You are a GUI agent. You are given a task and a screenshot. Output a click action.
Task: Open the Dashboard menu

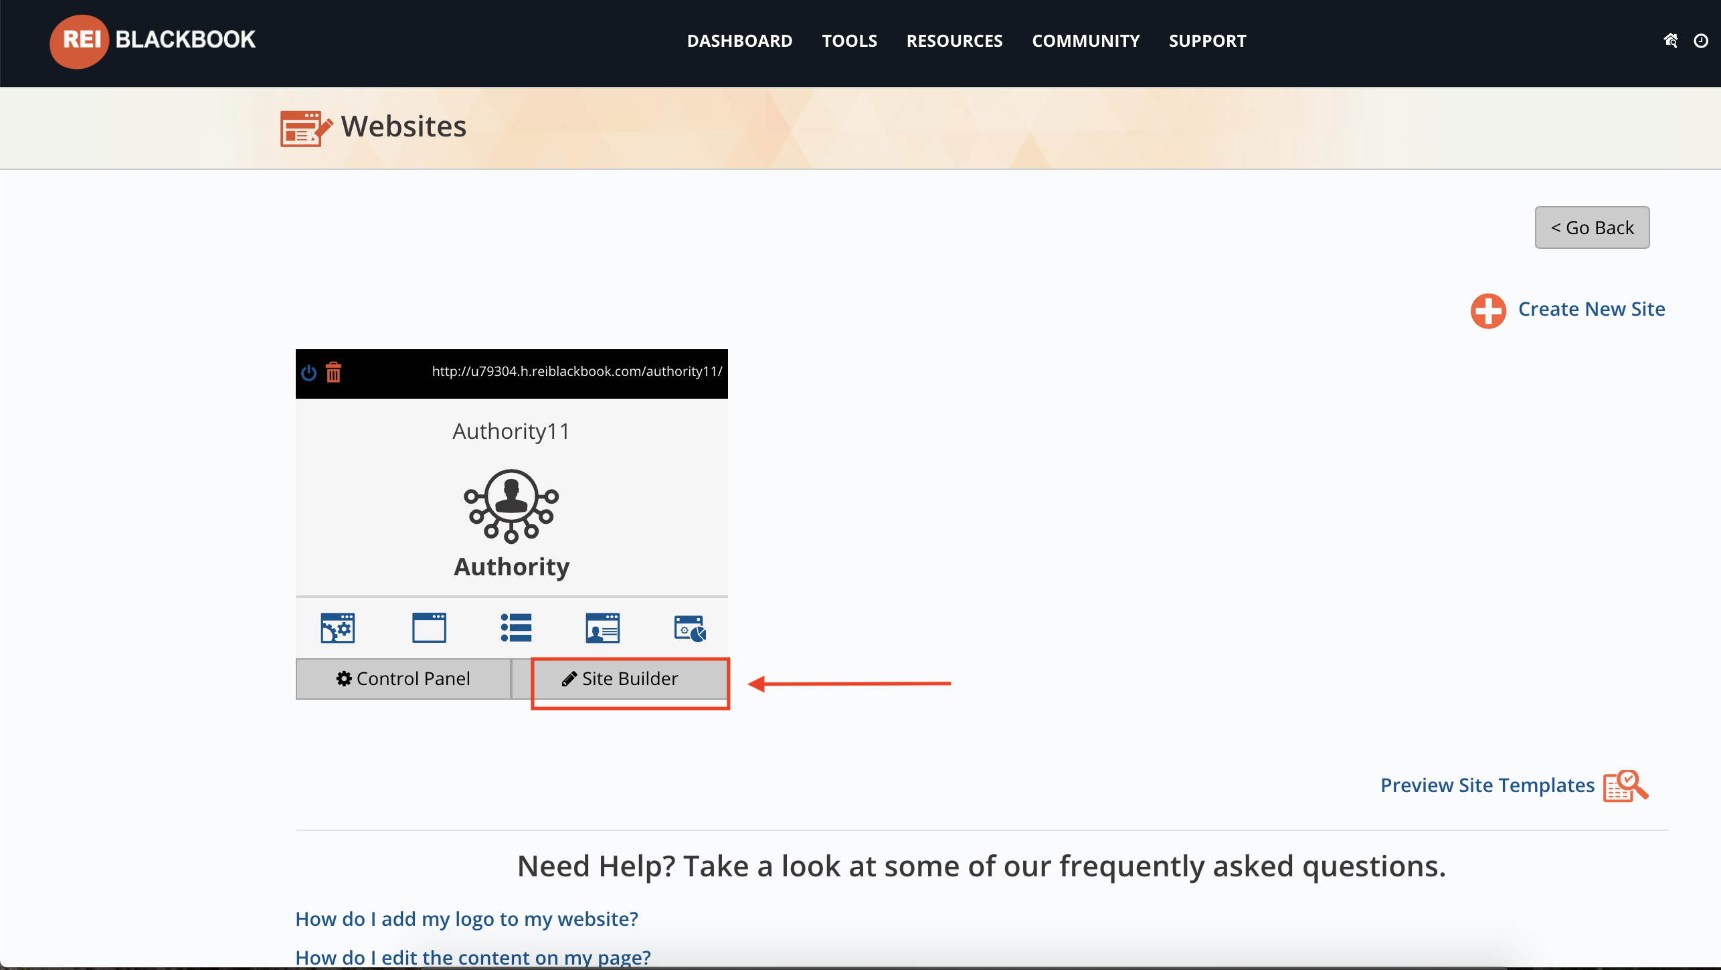[739, 41]
